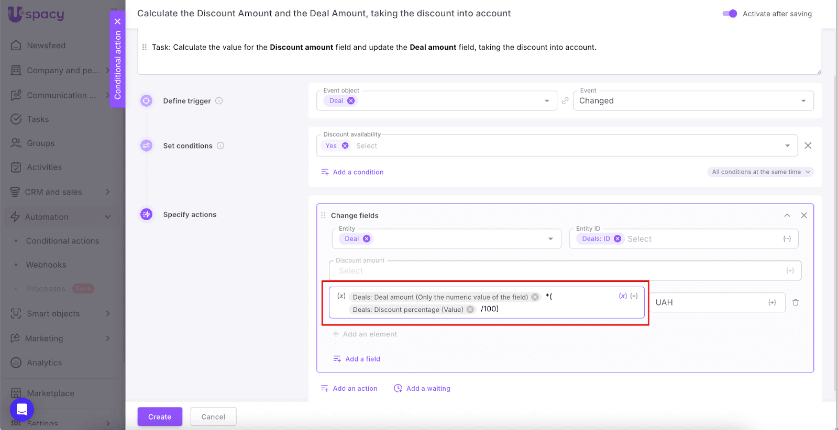
Task: Click the Create button
Action: click(160, 417)
